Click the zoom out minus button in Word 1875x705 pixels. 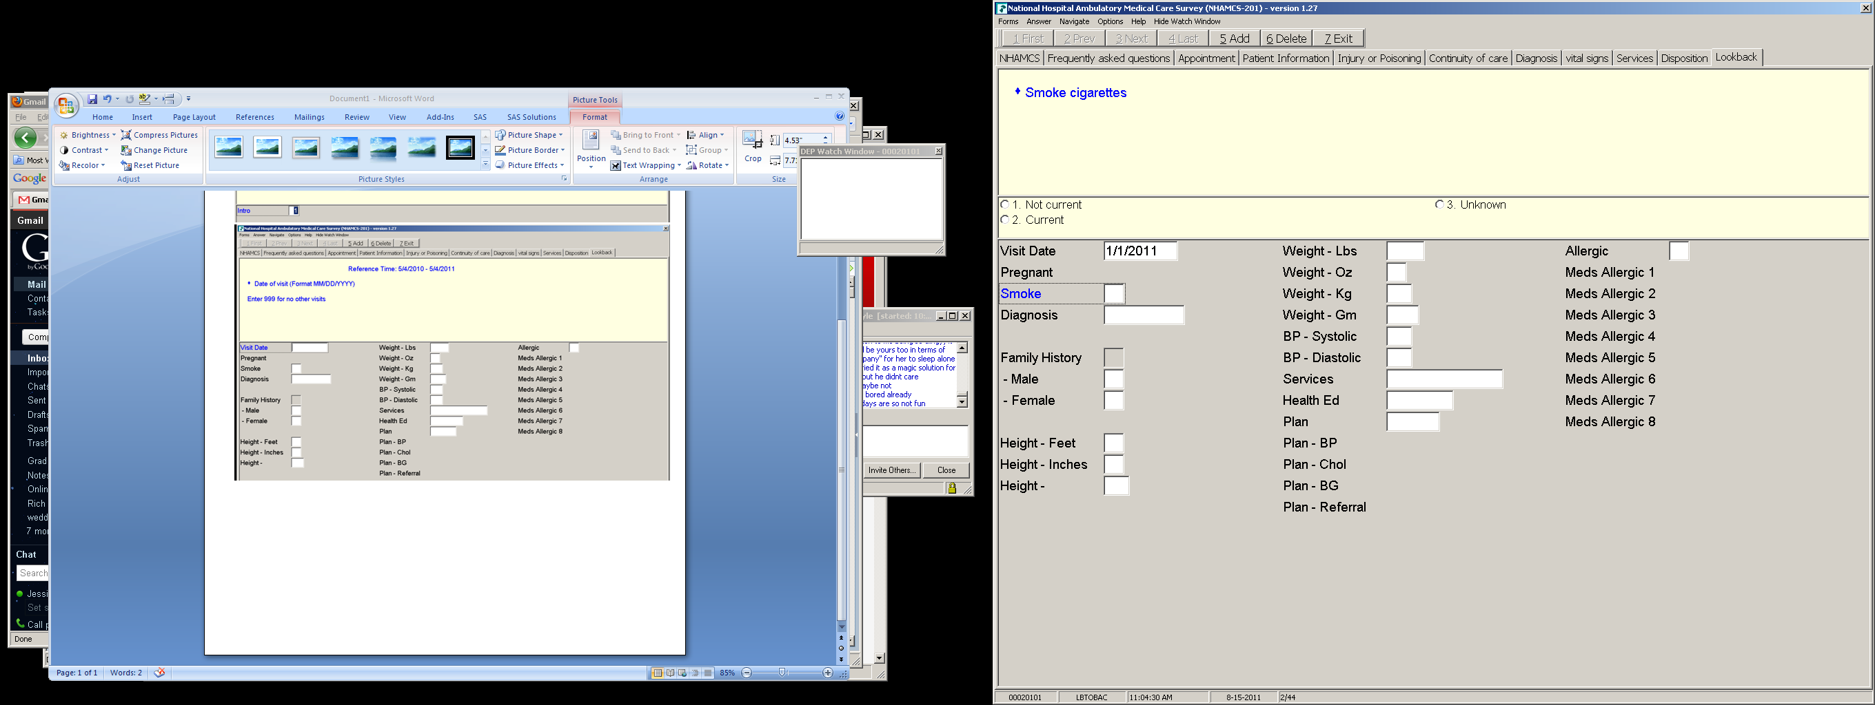click(x=747, y=673)
